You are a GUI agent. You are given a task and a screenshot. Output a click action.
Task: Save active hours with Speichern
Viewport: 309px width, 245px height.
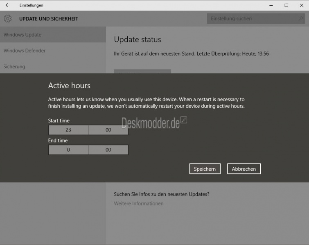coord(205,169)
